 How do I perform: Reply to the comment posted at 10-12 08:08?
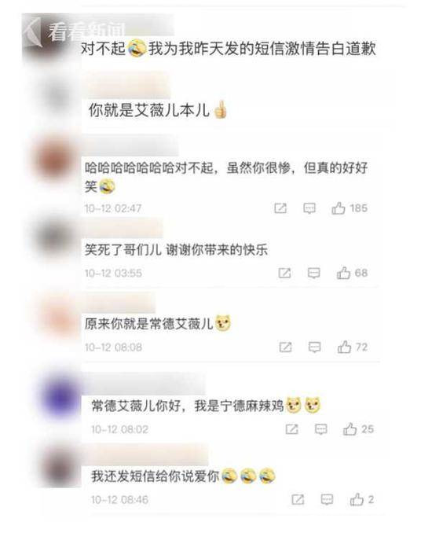coord(314,347)
